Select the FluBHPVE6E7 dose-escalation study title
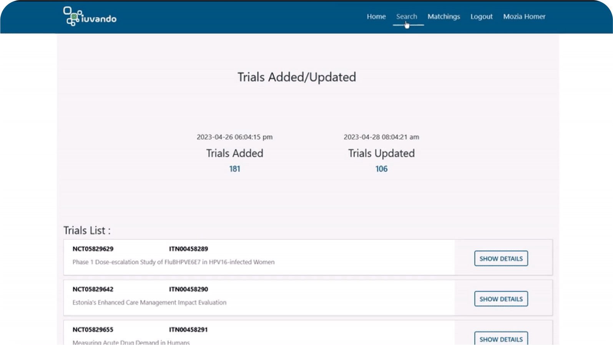 (173, 262)
